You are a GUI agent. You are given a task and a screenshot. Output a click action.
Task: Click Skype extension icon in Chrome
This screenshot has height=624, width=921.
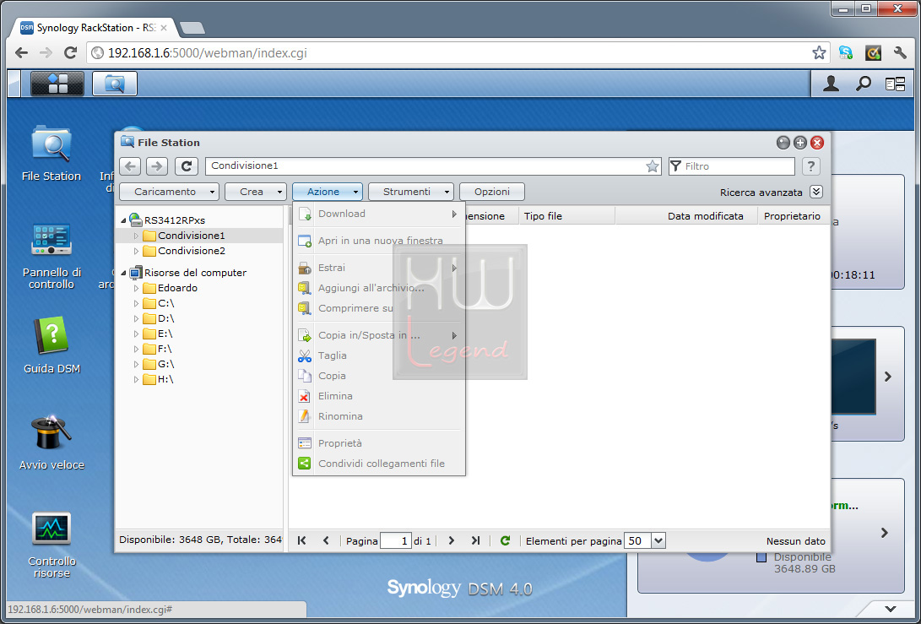point(846,53)
